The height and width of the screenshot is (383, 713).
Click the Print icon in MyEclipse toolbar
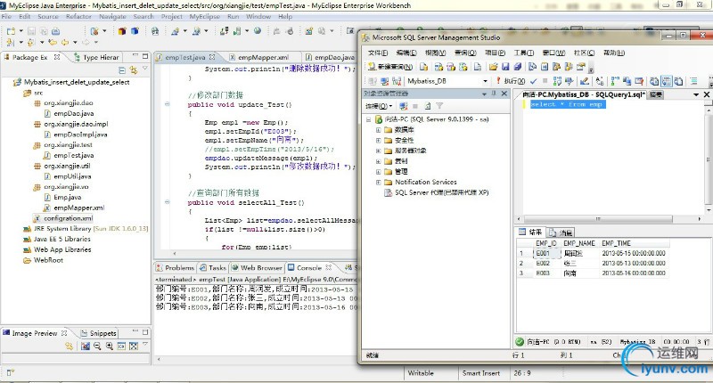[56, 31]
